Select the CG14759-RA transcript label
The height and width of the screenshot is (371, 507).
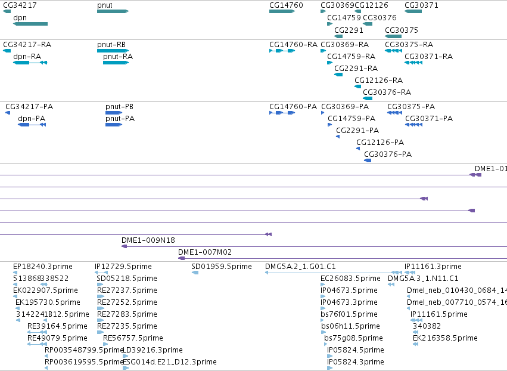point(352,57)
